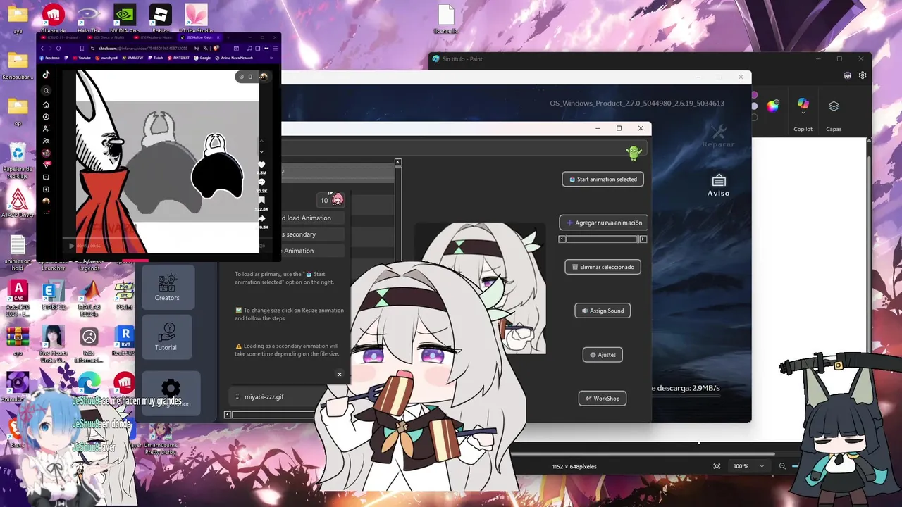
Task: Open the TikTok explore compass icon
Action: (46, 117)
